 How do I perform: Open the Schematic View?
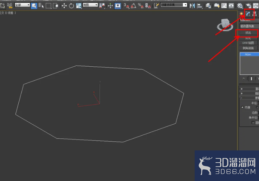[x=231, y=6]
